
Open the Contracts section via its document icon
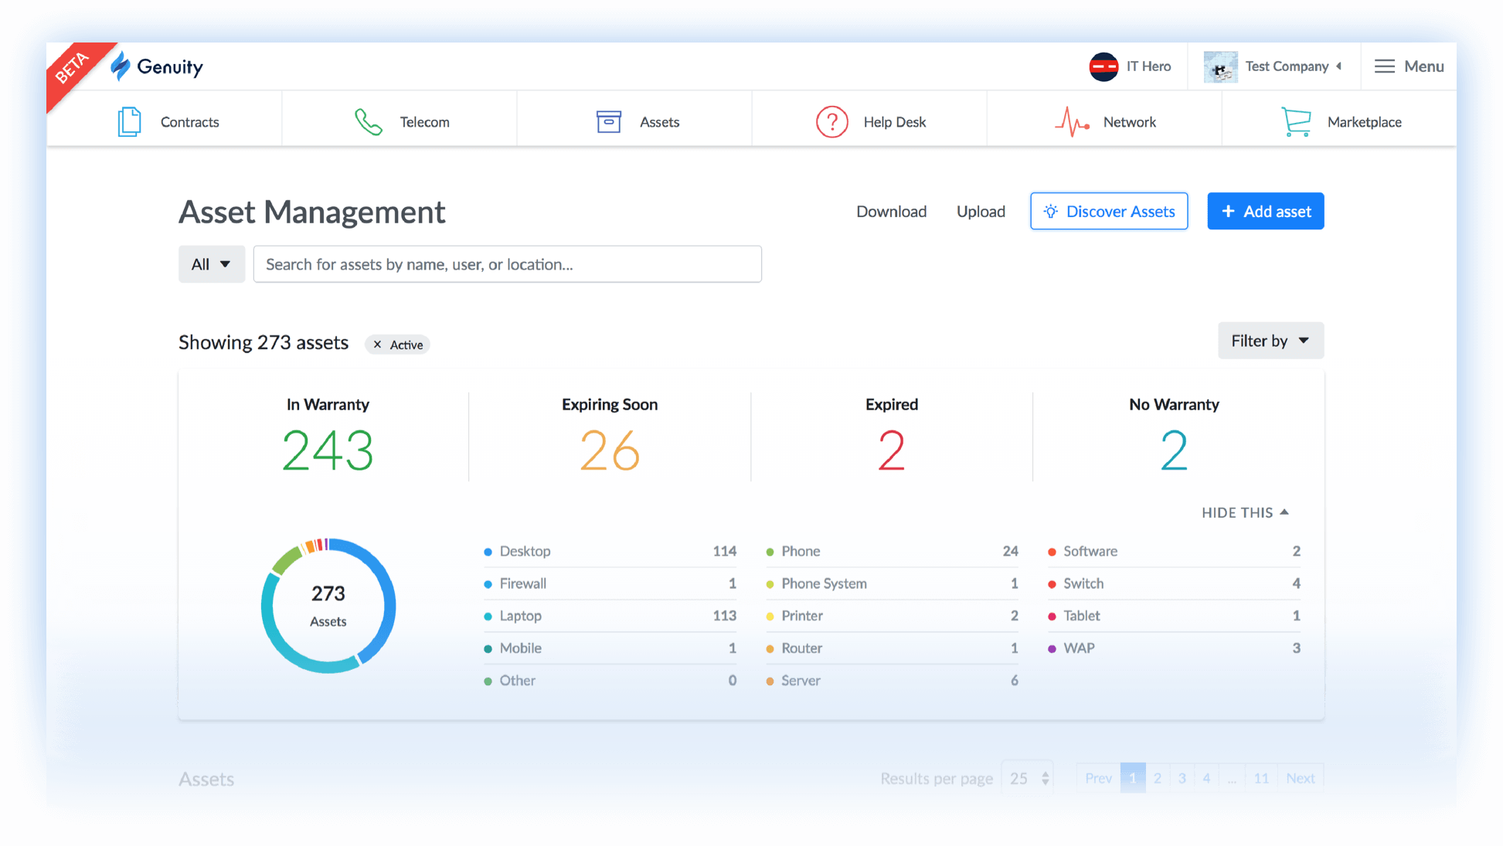click(x=129, y=121)
